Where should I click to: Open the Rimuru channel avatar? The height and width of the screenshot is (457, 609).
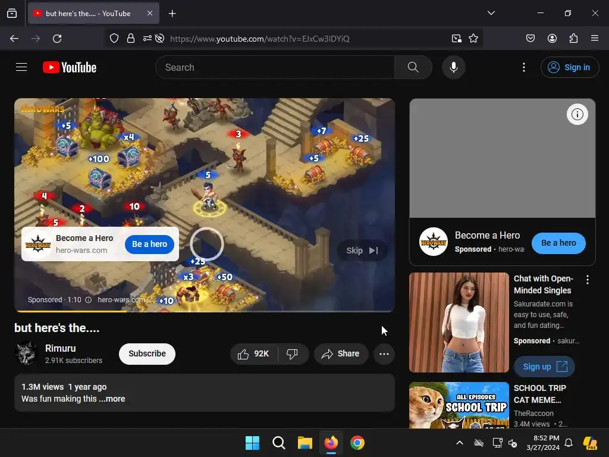[26, 353]
